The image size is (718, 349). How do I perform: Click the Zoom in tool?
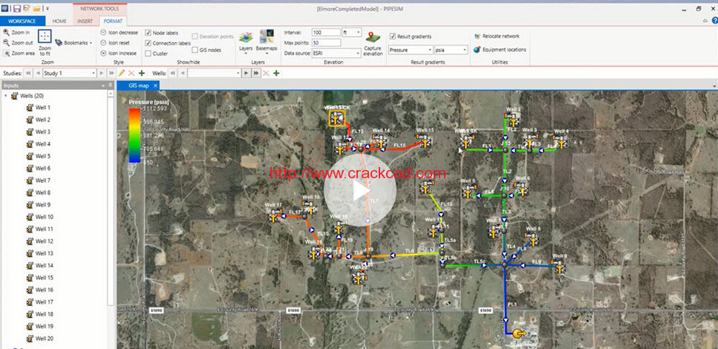[16, 33]
